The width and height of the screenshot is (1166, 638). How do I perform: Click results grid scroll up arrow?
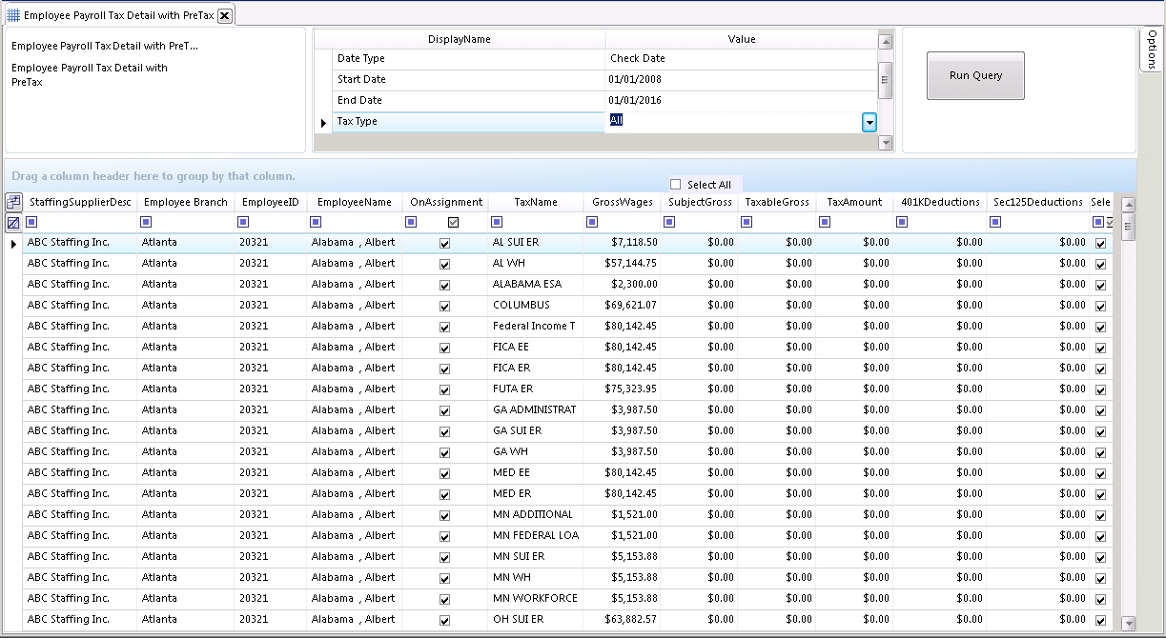(1129, 205)
